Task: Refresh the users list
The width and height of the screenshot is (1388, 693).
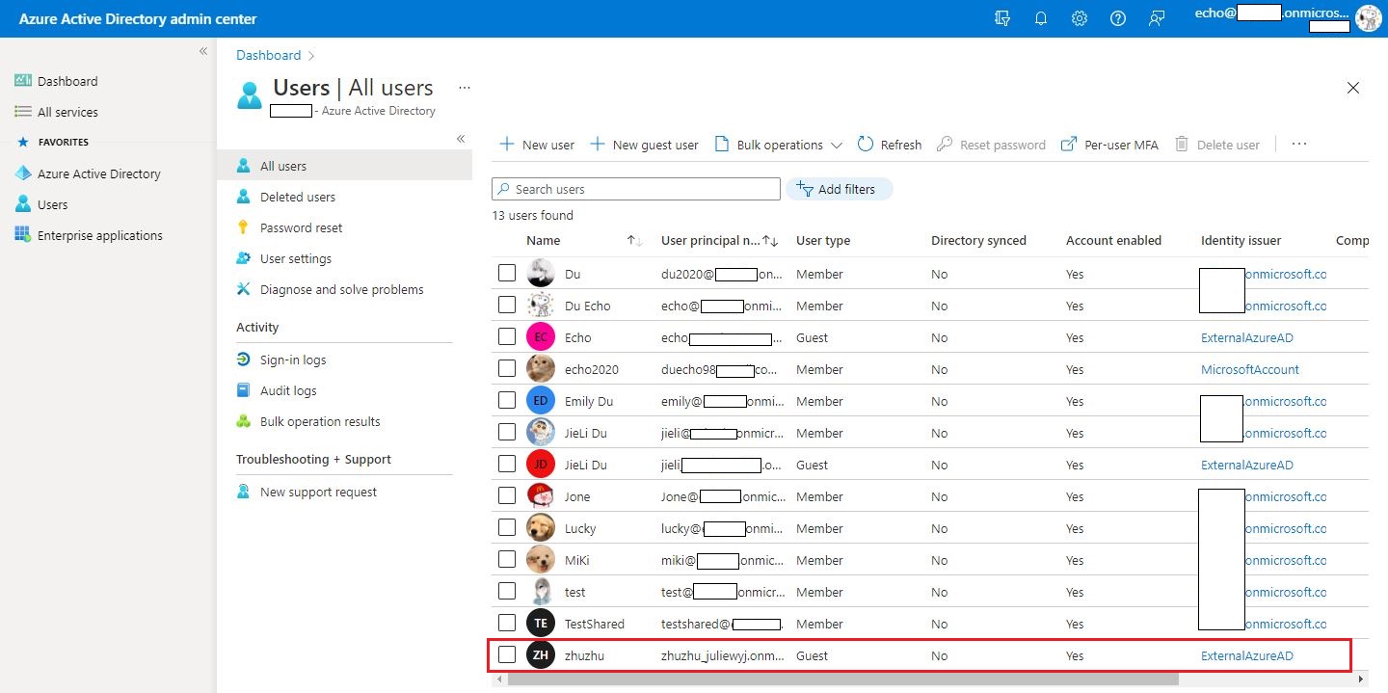Action: [x=890, y=145]
